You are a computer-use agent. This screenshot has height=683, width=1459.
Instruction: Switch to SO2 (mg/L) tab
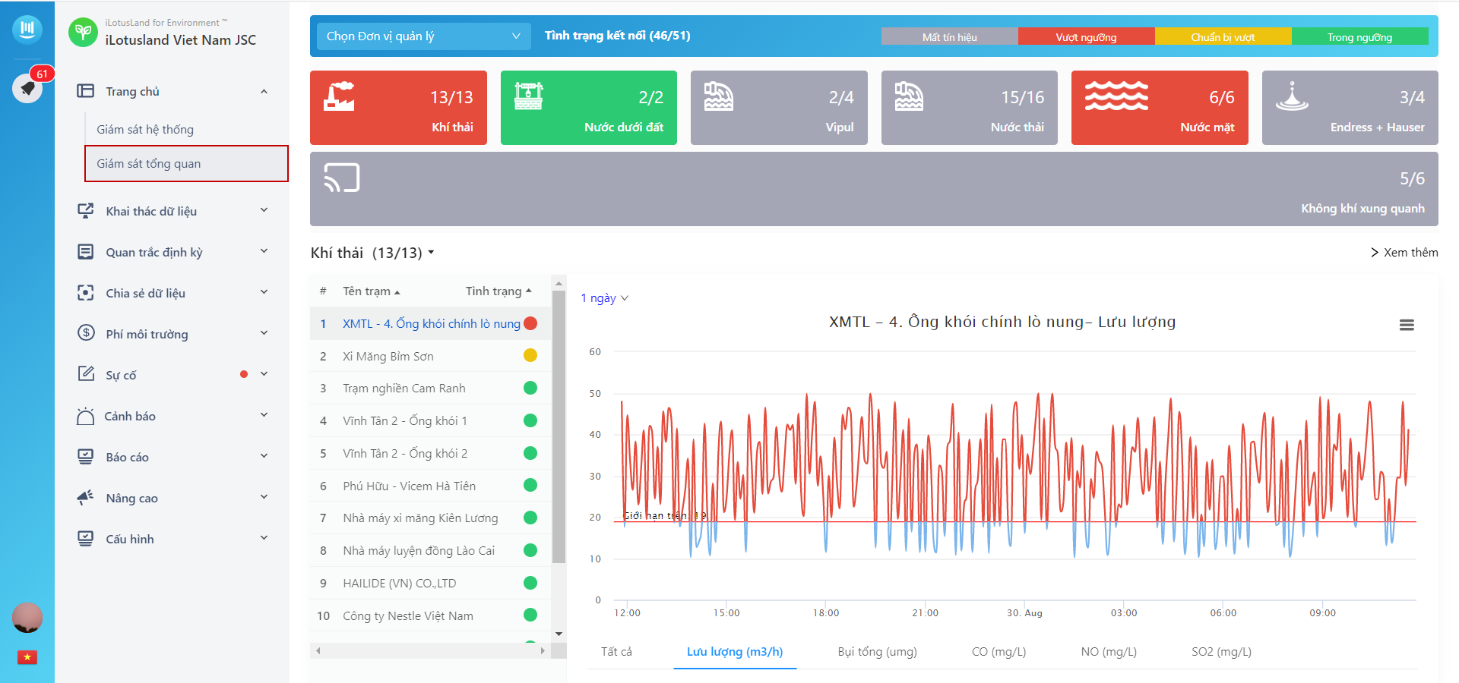[x=1221, y=651]
